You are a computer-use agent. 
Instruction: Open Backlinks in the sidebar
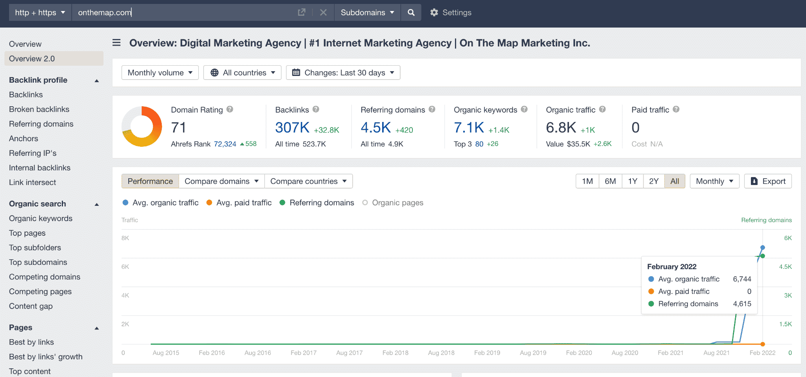26,94
